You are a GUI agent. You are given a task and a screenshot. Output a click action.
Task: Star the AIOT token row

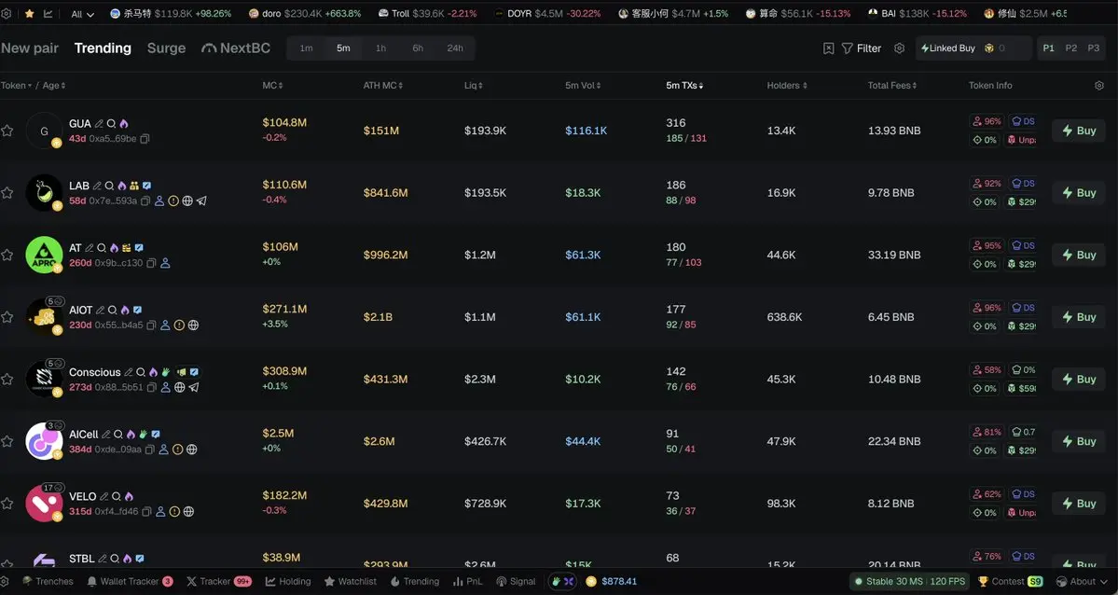[x=7, y=317]
